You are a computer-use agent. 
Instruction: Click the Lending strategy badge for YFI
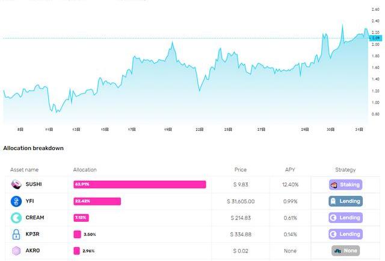click(345, 201)
